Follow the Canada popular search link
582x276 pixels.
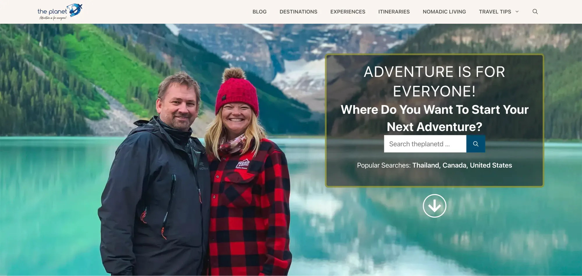(x=455, y=165)
